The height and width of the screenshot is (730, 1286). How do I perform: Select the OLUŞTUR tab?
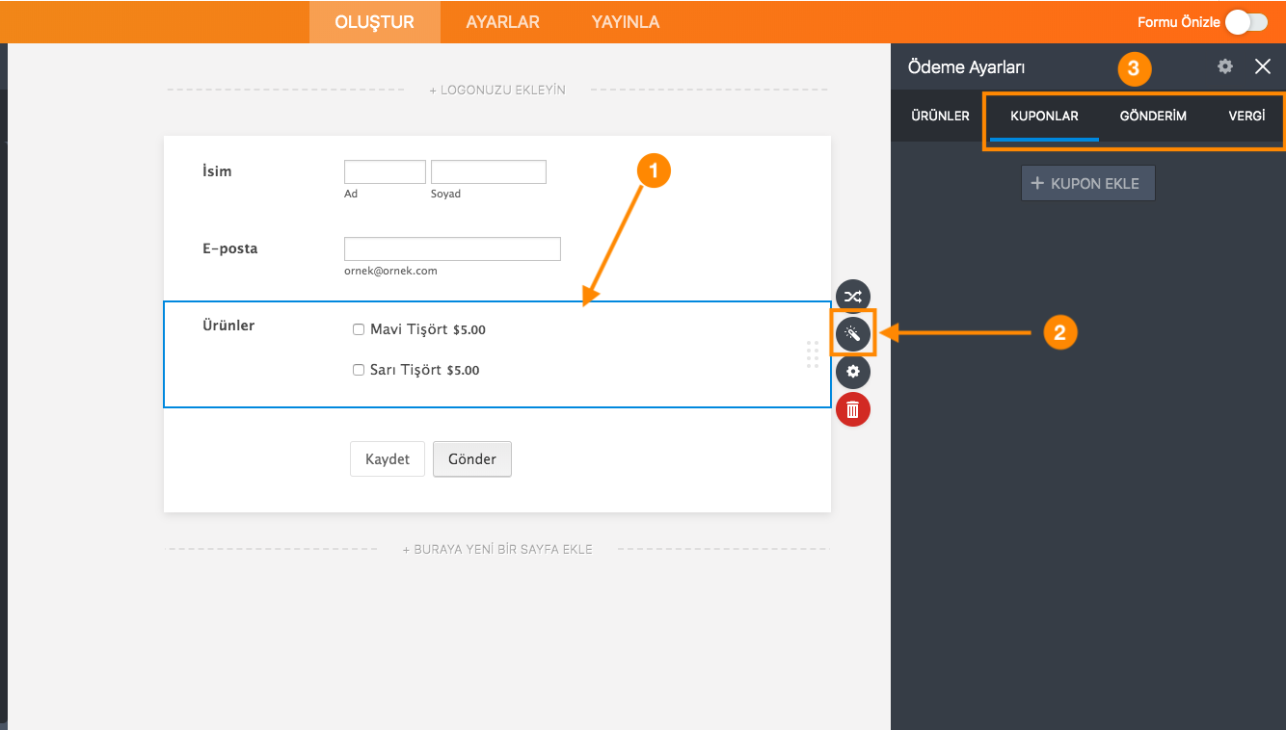[x=374, y=22]
